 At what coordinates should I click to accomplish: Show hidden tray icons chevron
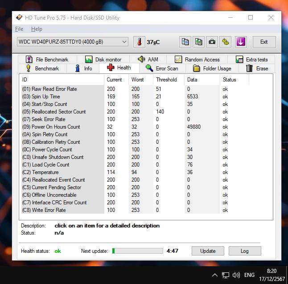[x=215, y=275]
